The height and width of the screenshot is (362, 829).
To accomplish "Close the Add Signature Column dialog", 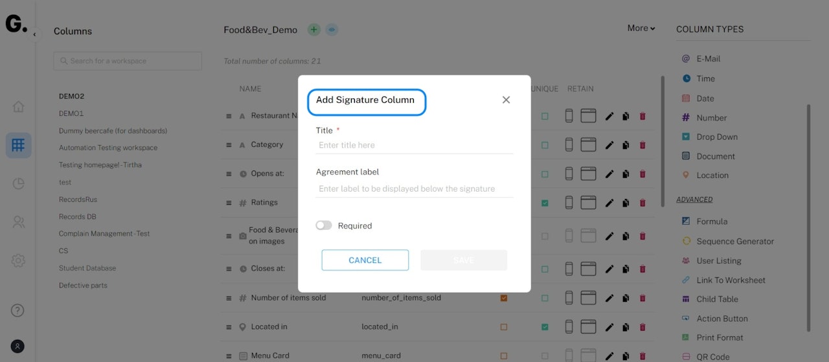I will (506, 100).
